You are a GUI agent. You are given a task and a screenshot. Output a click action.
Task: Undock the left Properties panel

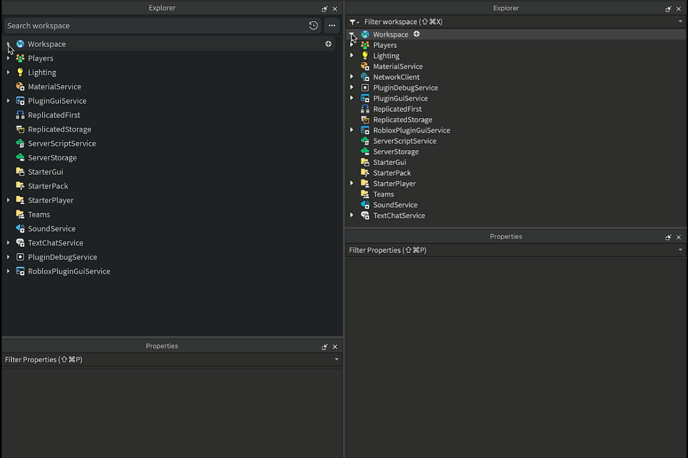click(x=325, y=347)
